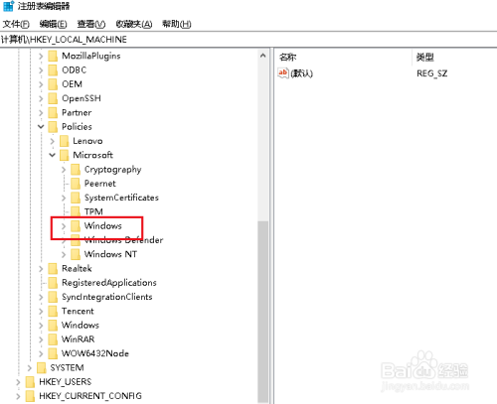Expand the HKEY_CURRENT_CONFIG hive
This screenshot has height=404, width=497.
pyautogui.click(x=18, y=396)
